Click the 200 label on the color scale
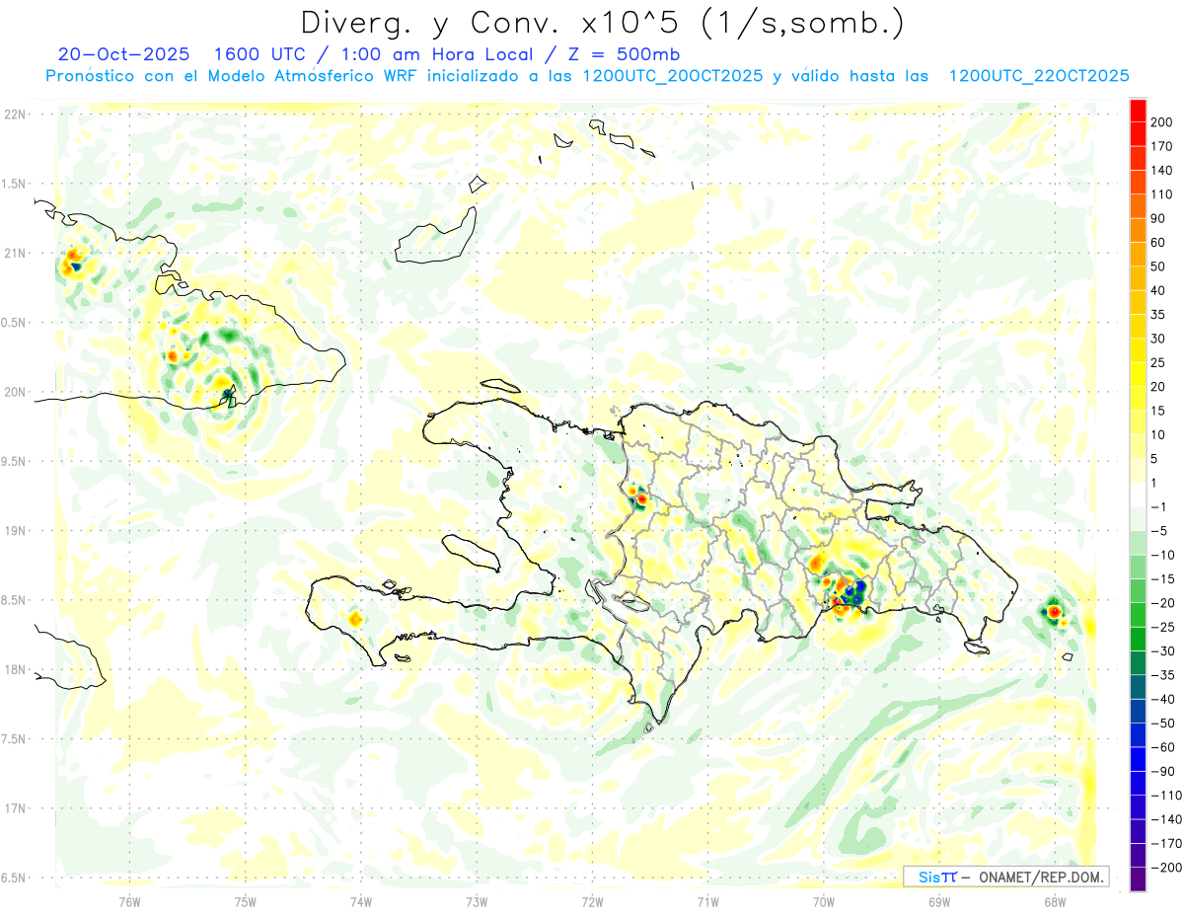 [x=1161, y=121]
